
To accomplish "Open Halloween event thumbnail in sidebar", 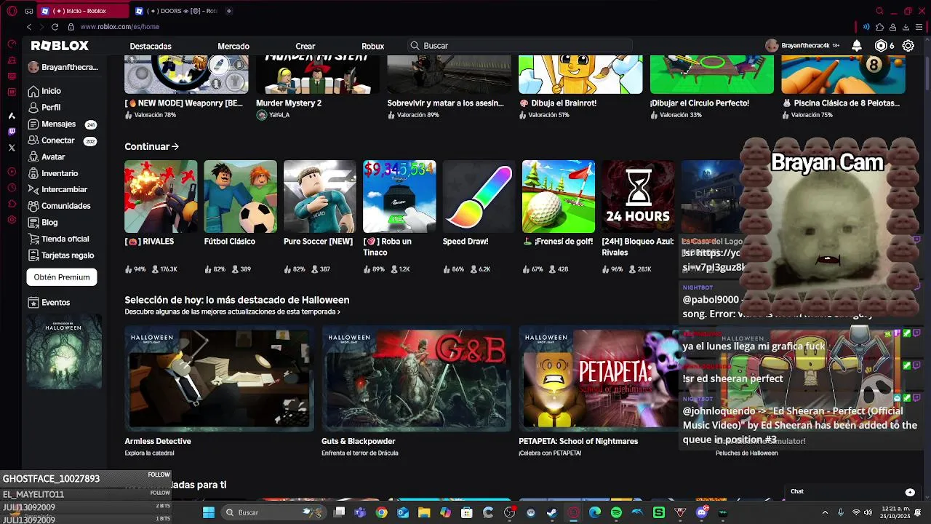I will click(x=64, y=351).
